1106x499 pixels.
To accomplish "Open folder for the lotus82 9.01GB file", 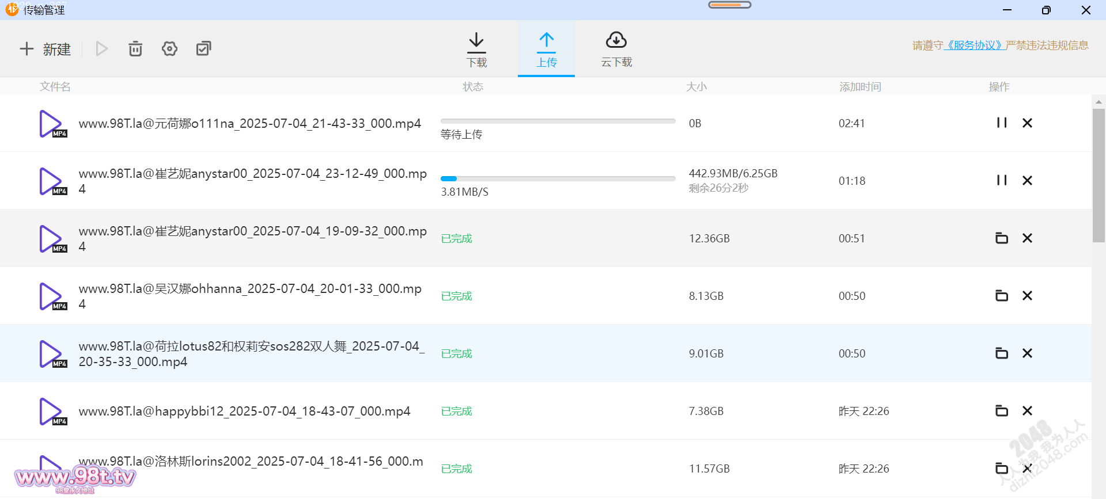I will tap(1002, 353).
